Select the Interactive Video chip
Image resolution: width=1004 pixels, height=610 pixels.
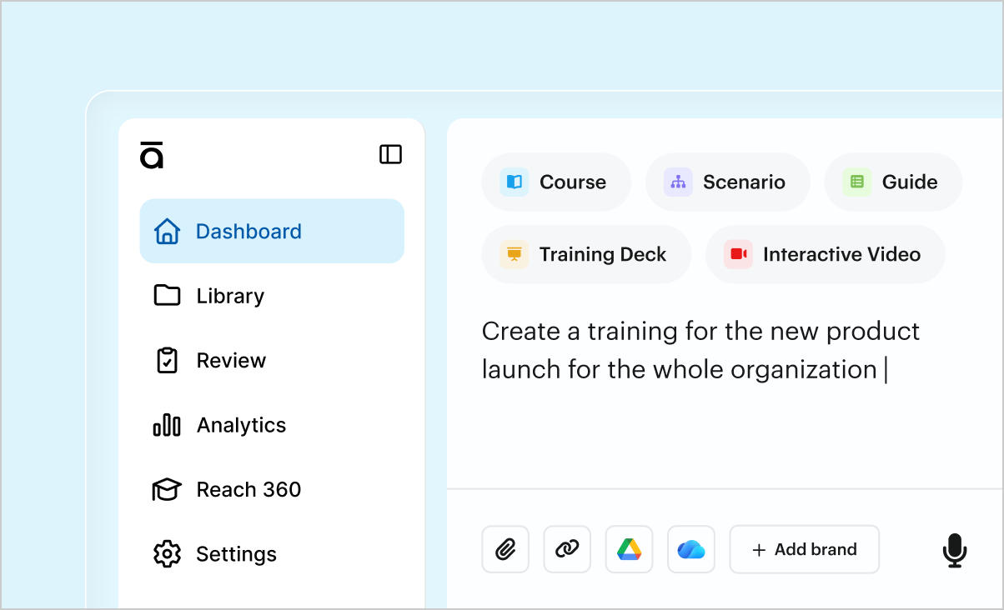[x=826, y=254]
